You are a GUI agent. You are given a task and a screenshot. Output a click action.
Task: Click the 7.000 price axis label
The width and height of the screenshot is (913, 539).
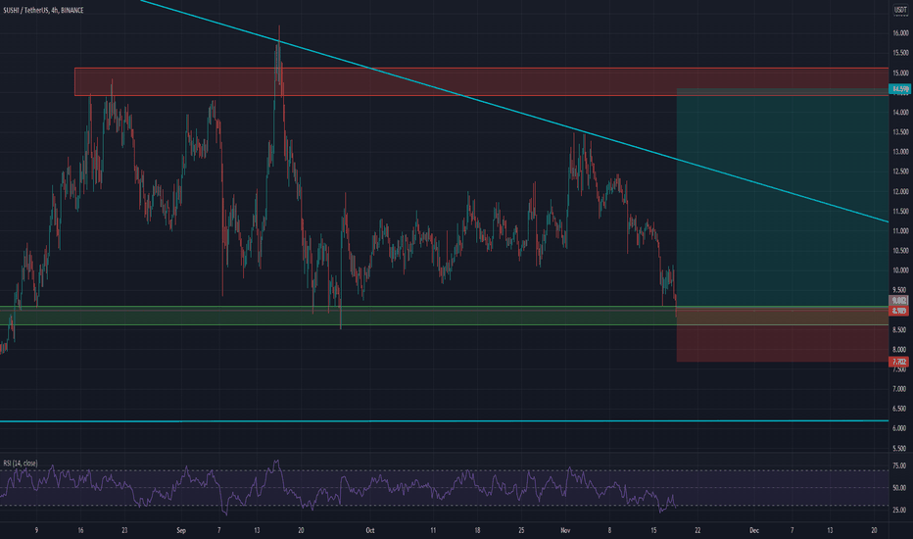900,389
